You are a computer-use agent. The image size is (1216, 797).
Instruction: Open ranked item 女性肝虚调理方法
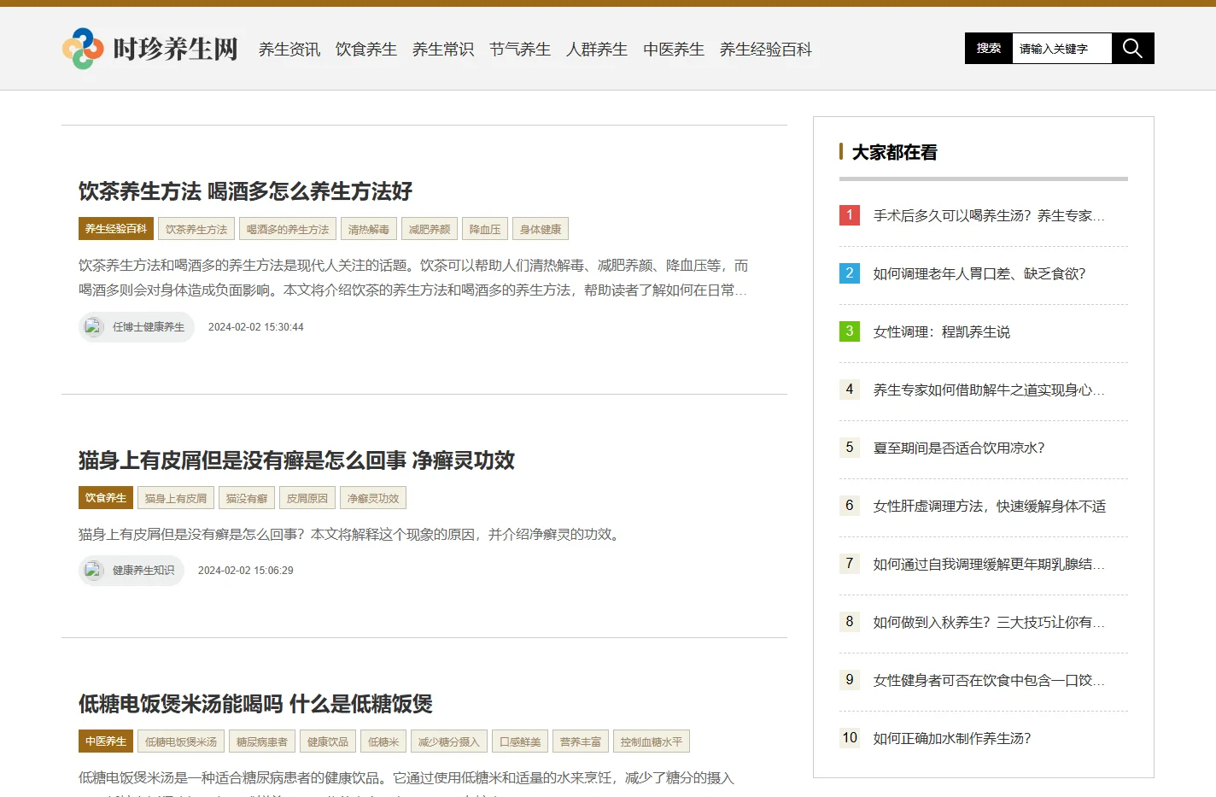[989, 507]
